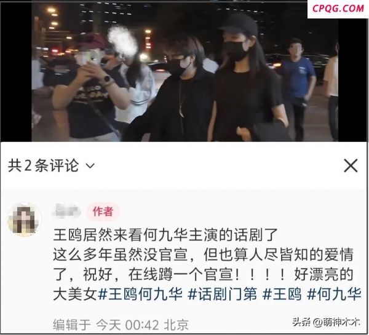Expand the chevron next to 共2条评论

coord(90,166)
